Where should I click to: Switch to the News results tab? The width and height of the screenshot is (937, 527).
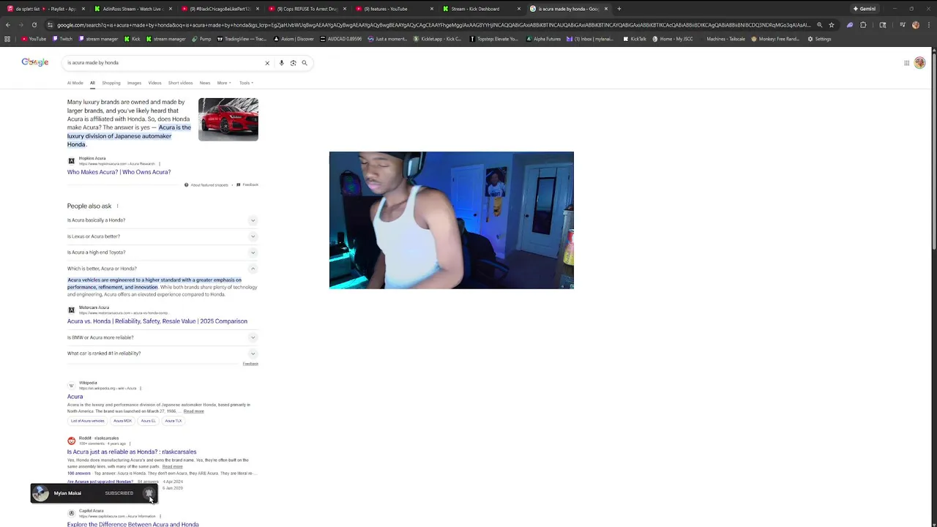[x=205, y=83]
